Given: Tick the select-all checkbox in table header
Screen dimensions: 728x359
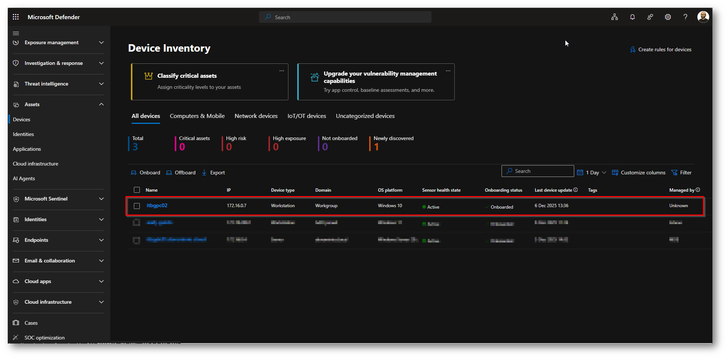Looking at the screenshot, I should [137, 190].
